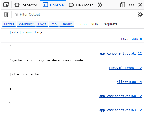Toggle the Debug filter
Viewport: 144px width, 114px height.
[67, 24]
